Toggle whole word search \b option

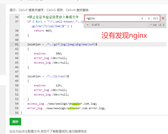[x=160, y=25]
